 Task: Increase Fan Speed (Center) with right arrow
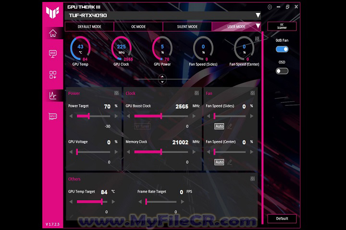tap(252, 152)
